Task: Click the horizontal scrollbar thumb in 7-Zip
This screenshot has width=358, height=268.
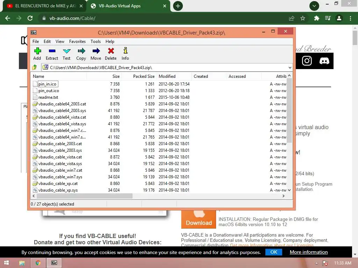Action: click(x=85, y=196)
